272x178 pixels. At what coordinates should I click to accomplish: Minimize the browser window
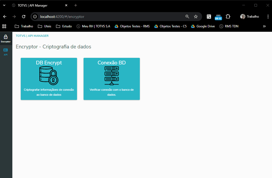(244, 5)
